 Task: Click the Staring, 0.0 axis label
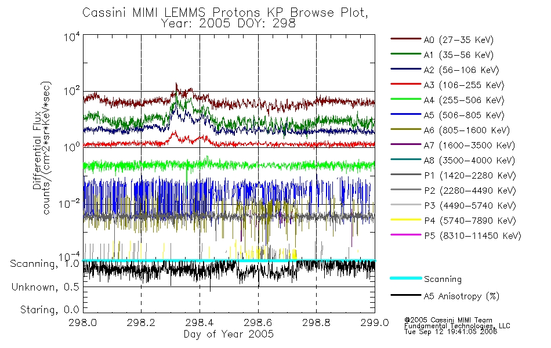pyautogui.click(x=49, y=310)
